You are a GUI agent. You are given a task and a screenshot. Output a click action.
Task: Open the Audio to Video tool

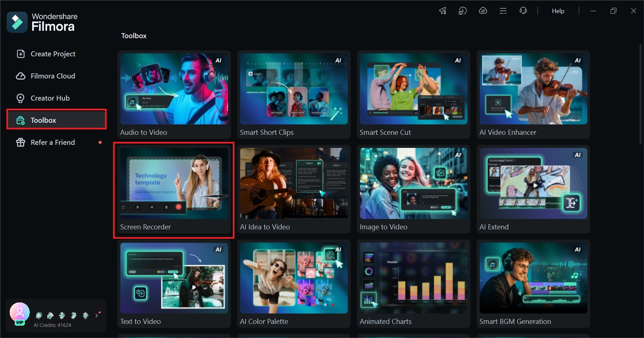tap(174, 95)
